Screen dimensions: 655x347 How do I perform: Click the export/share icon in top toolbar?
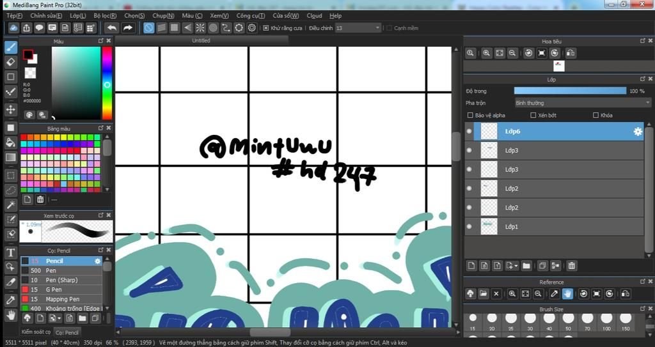click(x=27, y=28)
